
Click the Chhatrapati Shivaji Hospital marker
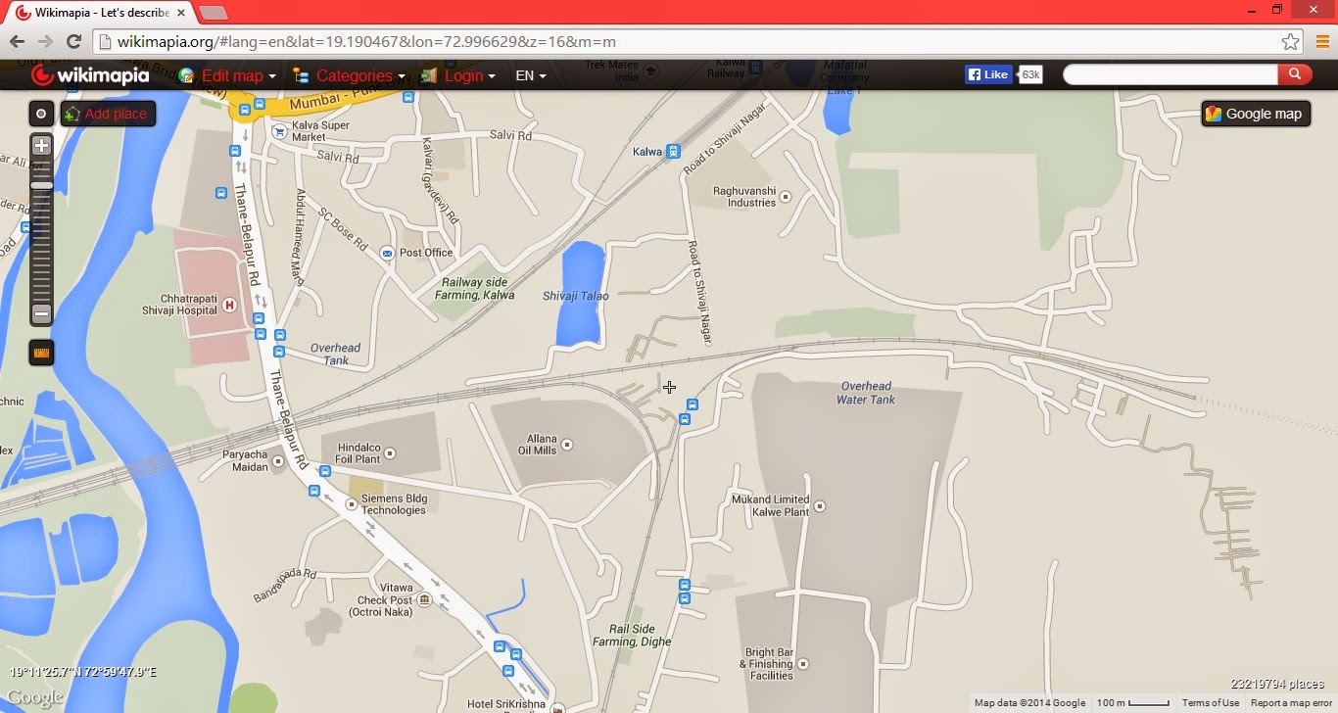230,306
